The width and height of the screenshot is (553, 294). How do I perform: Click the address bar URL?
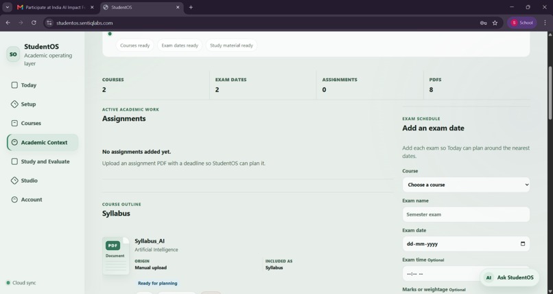tap(84, 23)
